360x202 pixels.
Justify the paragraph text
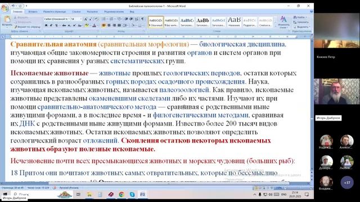click(119, 25)
